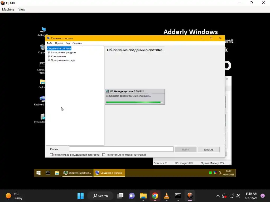Close the Task Manager window behind
Viewport: 270px width, 202px height.
(x=227, y=79)
